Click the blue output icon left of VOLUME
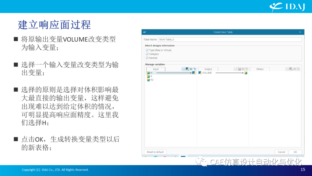The width and height of the screenshot is (312, 176). [200, 73]
